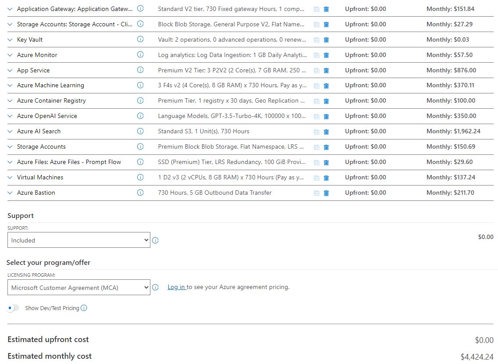Click Monthly: $0.03 for Key Vault

click(448, 40)
